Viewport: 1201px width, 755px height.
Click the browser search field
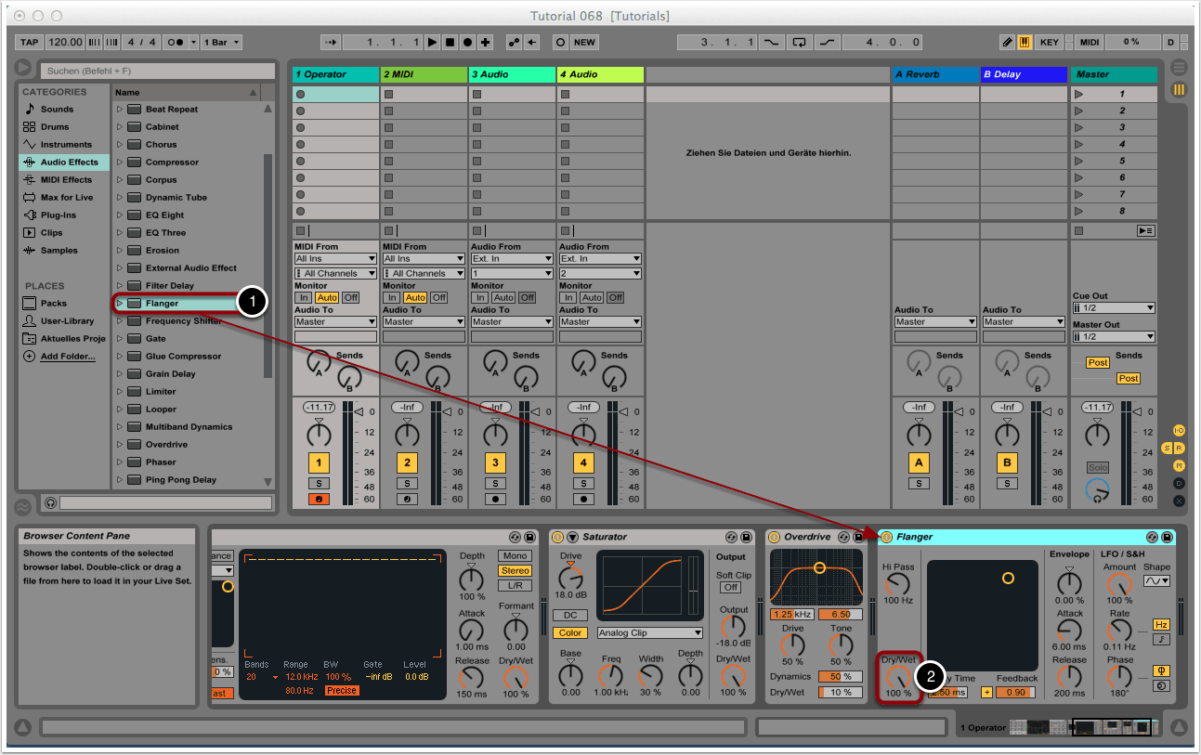[x=157, y=71]
